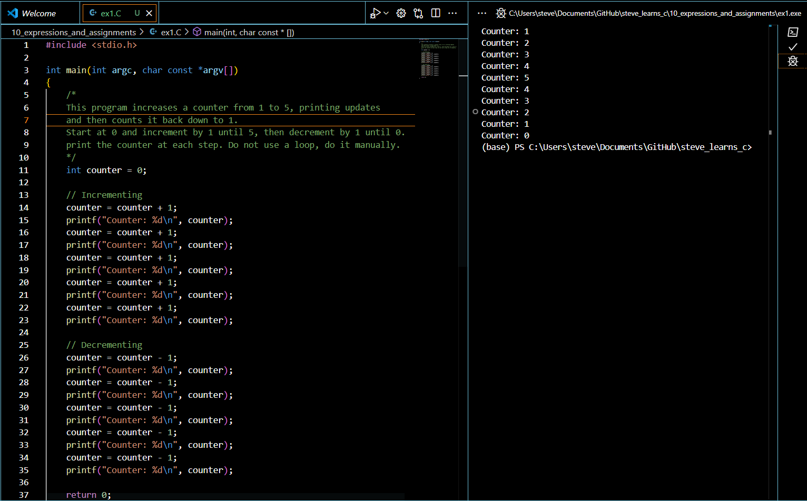Select the debug bug terminal in side list
The image size is (807, 501).
[x=793, y=62]
